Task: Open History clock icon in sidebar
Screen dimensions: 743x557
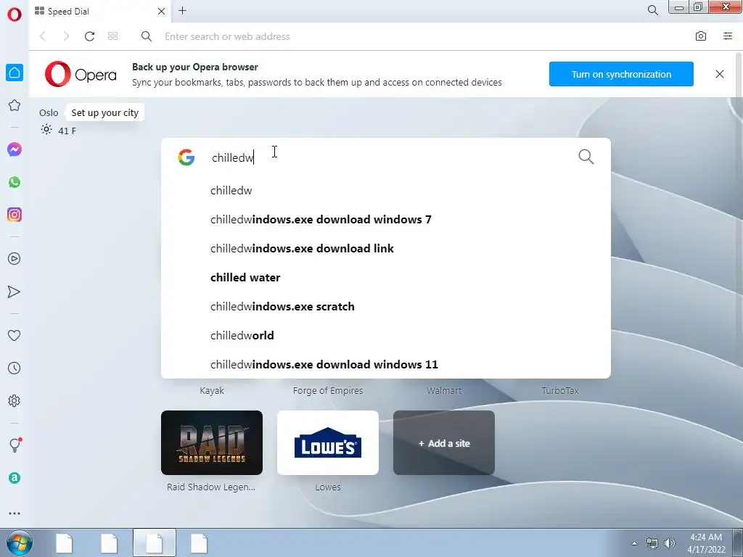Action: 15,368
